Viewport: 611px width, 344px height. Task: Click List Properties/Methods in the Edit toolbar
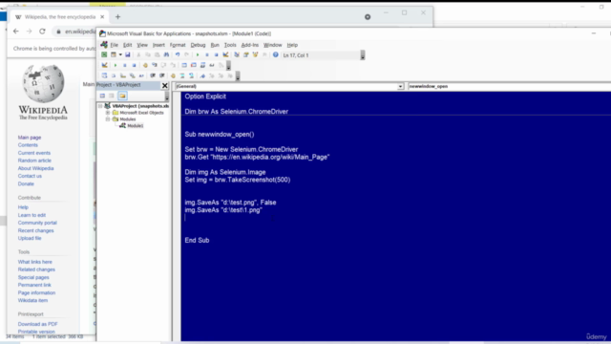(104, 75)
